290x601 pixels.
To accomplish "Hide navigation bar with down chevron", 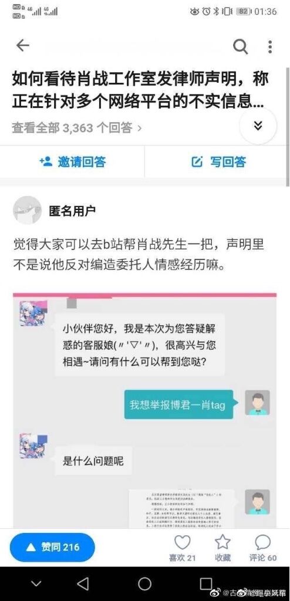I will click(36, 584).
